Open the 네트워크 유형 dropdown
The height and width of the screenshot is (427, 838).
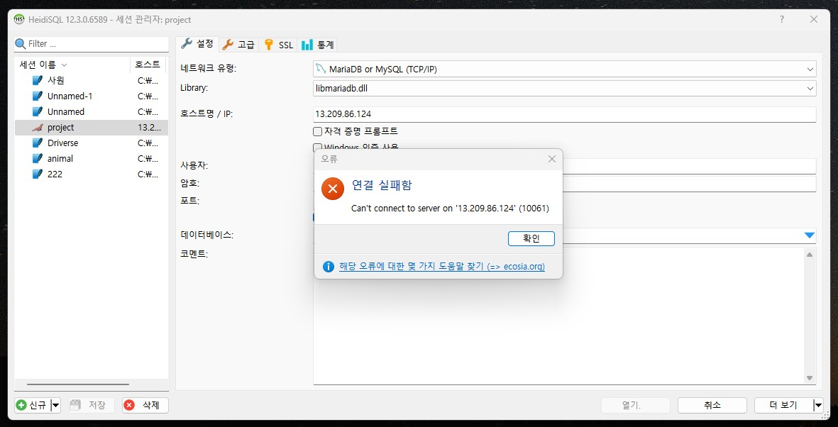(x=564, y=69)
